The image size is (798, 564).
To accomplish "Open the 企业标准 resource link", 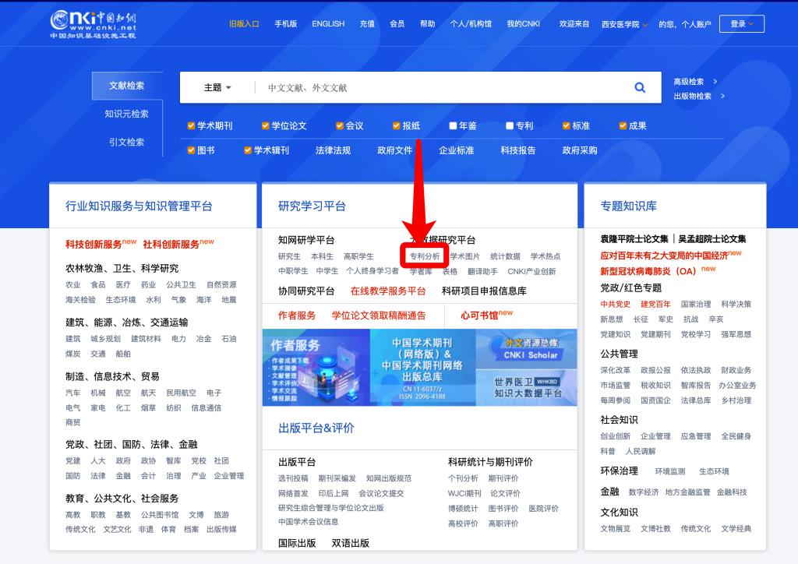I will point(457,150).
